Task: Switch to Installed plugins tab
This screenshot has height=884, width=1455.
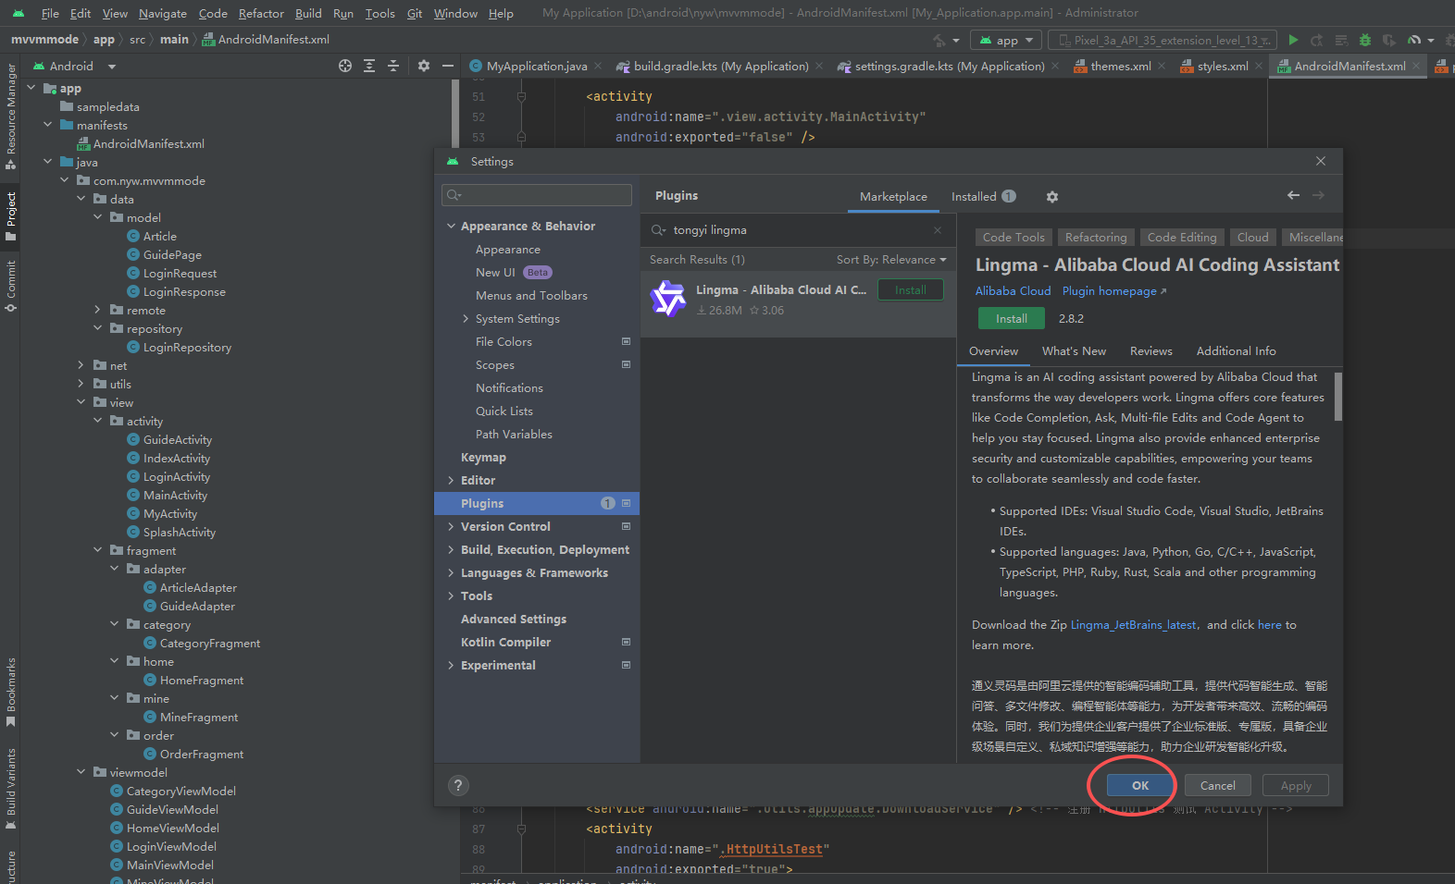Action: [983, 197]
